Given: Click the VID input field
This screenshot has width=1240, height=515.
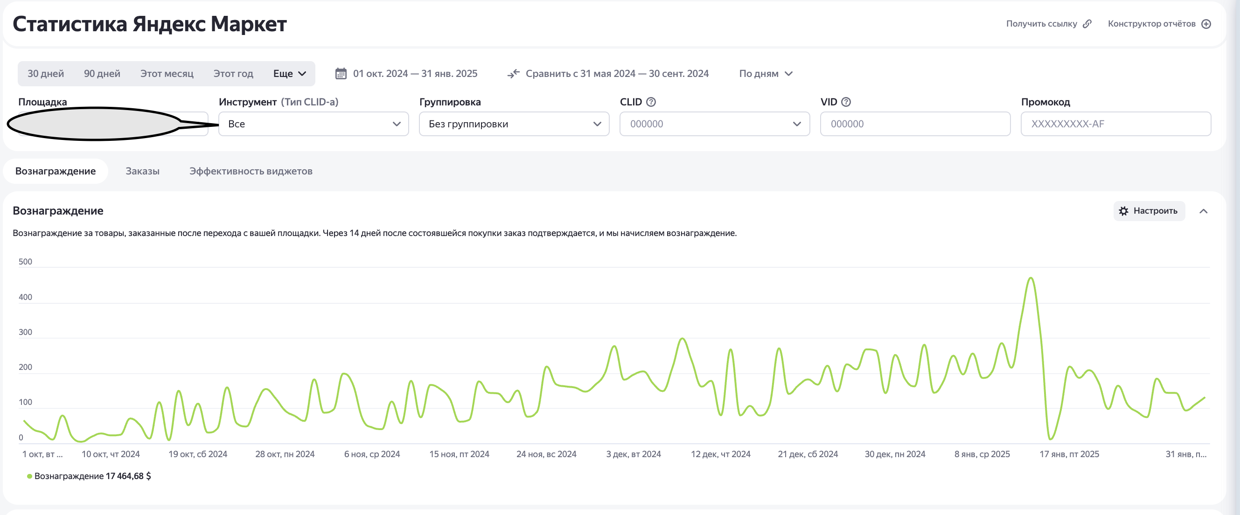Looking at the screenshot, I should coord(916,124).
